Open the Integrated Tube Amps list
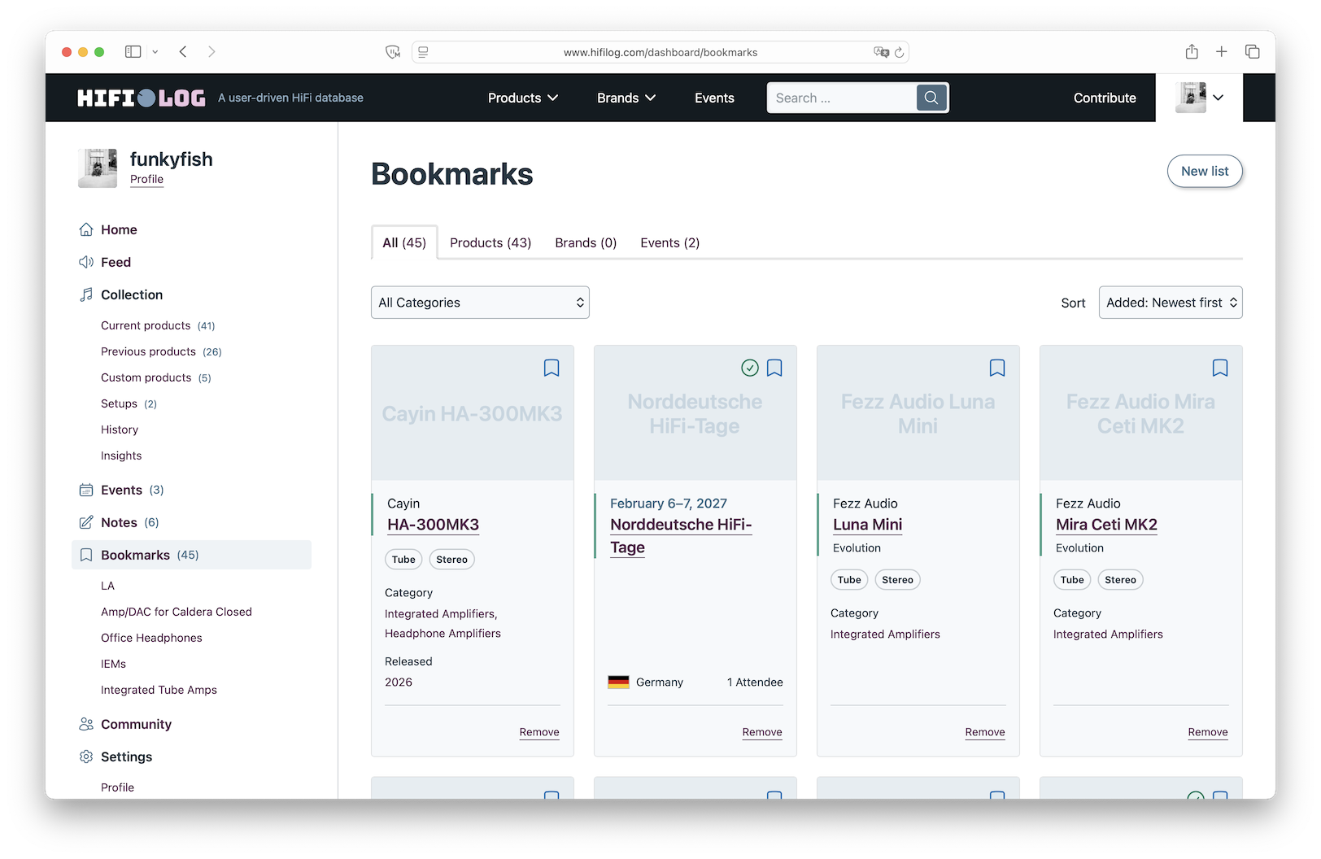Image resolution: width=1321 pixels, height=859 pixels. pyautogui.click(x=159, y=690)
